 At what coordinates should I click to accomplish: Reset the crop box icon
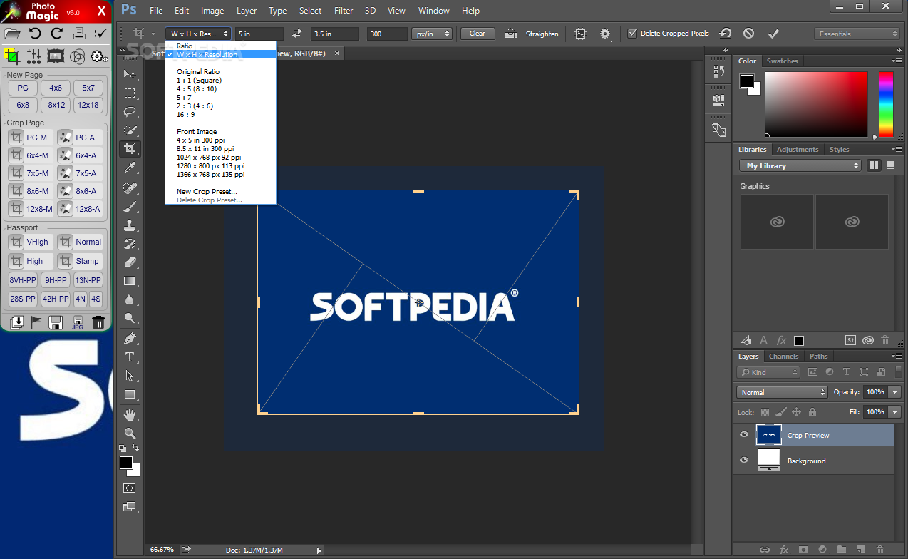(725, 34)
